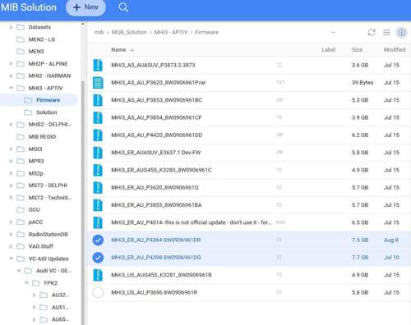Click archive icon of MHI3_AS_AU_P3854_8W0906961CF
411x325 pixels.
coord(98,117)
